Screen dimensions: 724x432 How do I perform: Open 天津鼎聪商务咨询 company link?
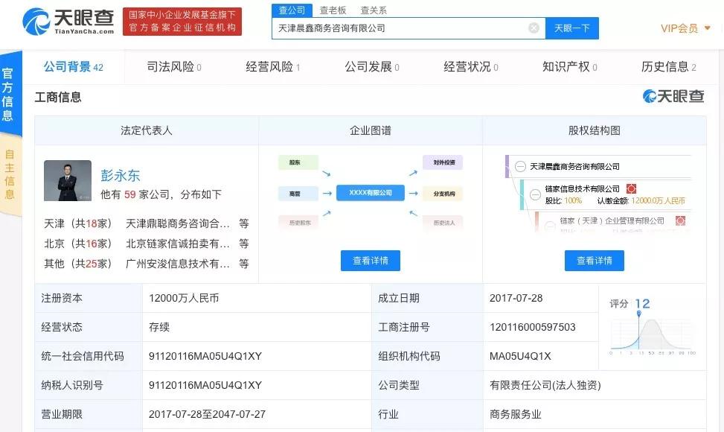coord(177,223)
